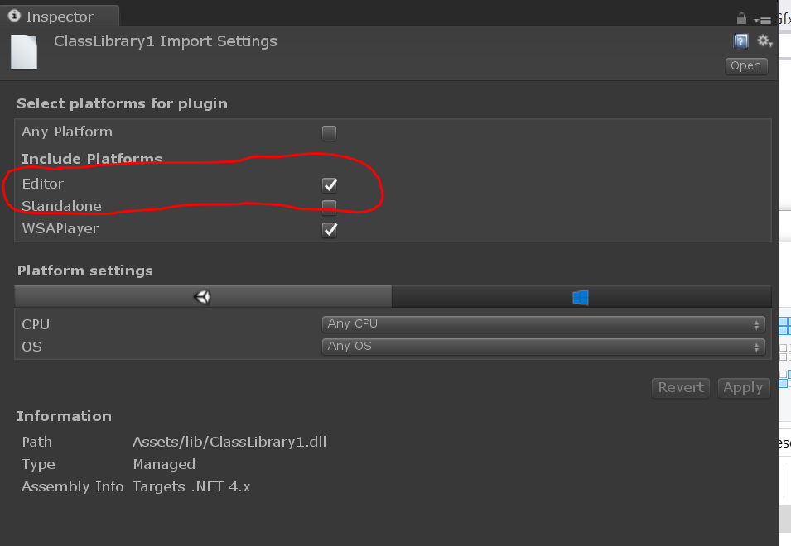The image size is (791, 546).
Task: Click the Assets/lib/ClassLibrary1.dll path text
Action: [229, 442]
